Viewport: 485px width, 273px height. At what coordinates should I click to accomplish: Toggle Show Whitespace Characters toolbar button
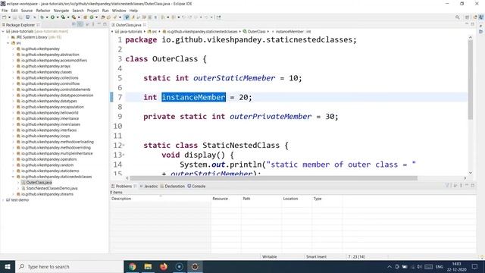155,17
